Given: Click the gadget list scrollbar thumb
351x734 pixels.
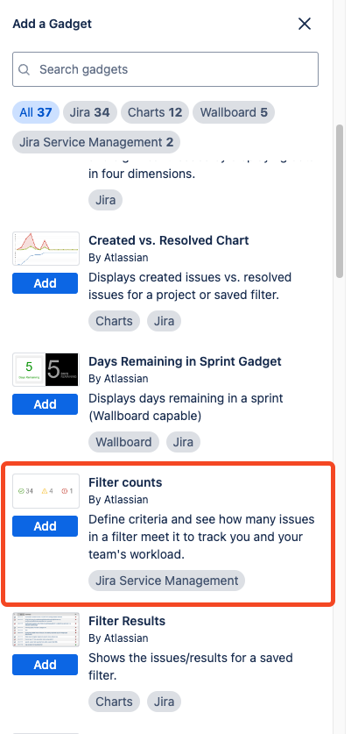Looking at the screenshot, I should [340, 202].
